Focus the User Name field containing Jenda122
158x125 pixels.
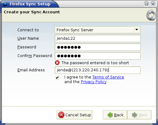click(x=98, y=38)
